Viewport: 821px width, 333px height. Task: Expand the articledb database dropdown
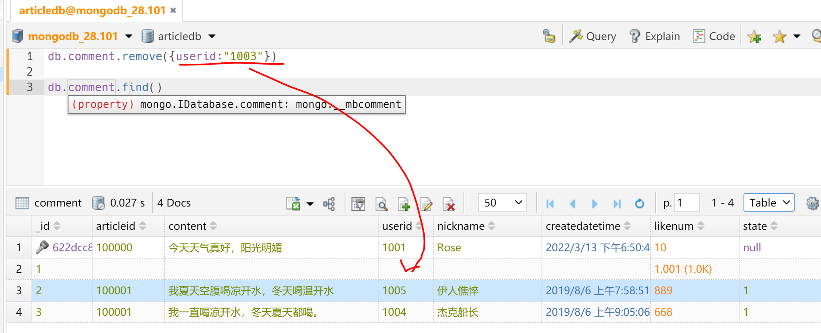[x=212, y=37]
